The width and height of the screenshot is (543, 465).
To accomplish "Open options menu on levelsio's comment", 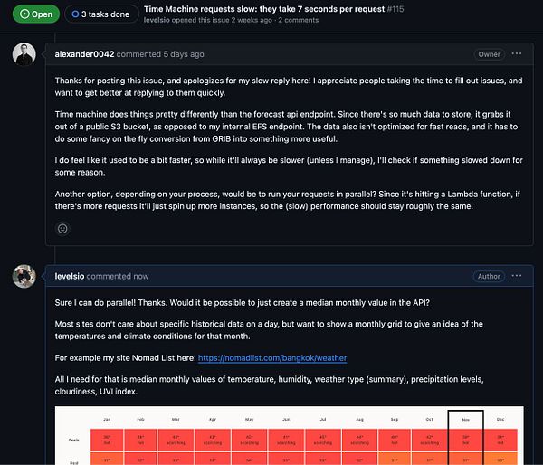I will coord(517,276).
